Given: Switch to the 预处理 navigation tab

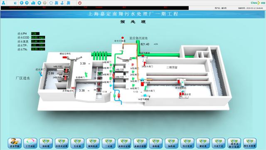Looking at the screenshot, I should coord(46,143).
